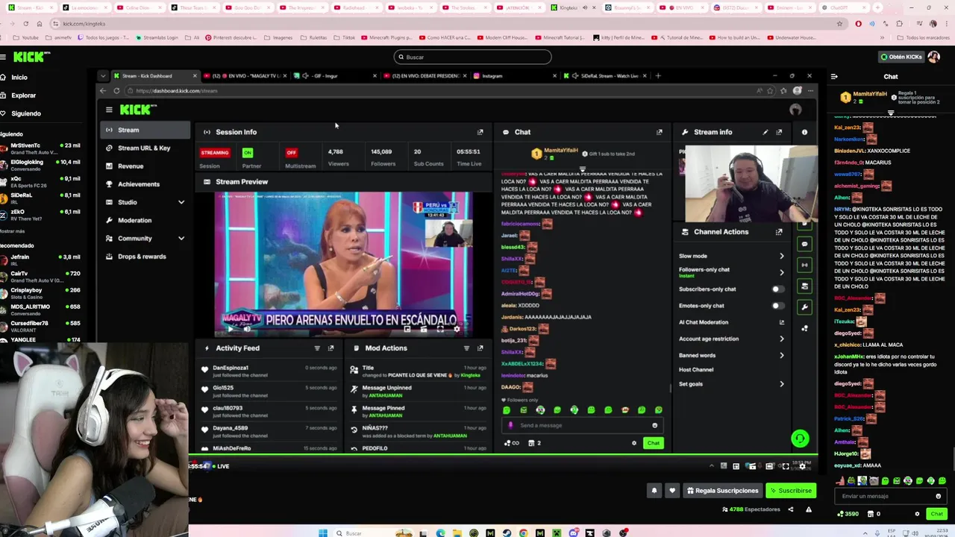The height and width of the screenshot is (537, 955).
Task: Click dashboard Send a message field
Action: pyautogui.click(x=582, y=425)
